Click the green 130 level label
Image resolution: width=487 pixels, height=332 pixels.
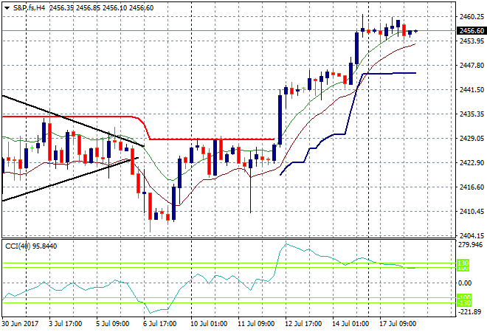463,263
